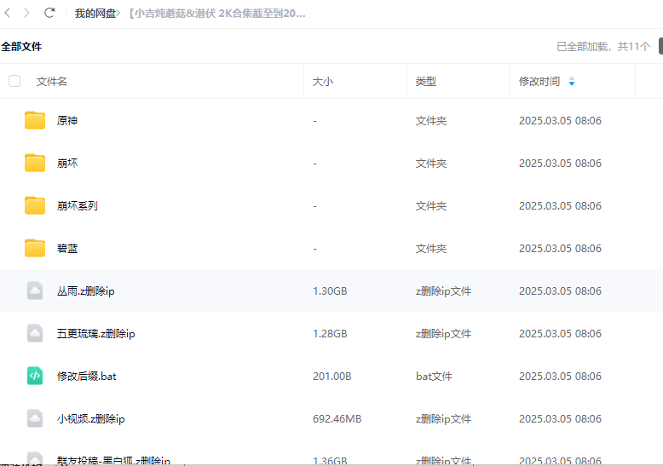Select the 五更琉璃.z删除ip file name
663x466 pixels.
(95, 334)
